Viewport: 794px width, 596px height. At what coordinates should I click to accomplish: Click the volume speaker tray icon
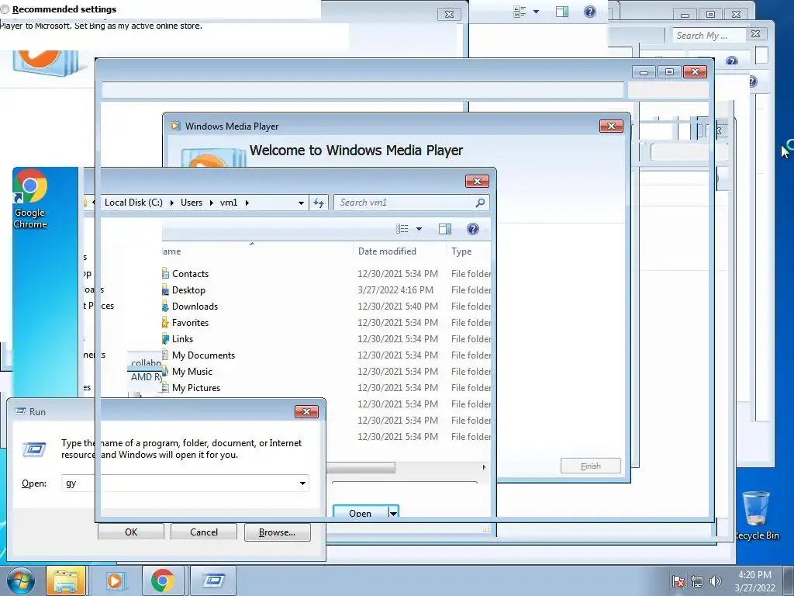(716, 581)
